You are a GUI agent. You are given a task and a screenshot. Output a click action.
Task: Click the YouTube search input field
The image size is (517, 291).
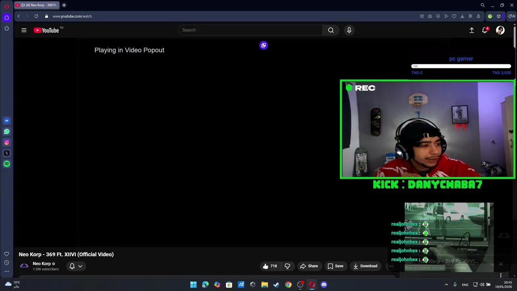click(x=250, y=30)
